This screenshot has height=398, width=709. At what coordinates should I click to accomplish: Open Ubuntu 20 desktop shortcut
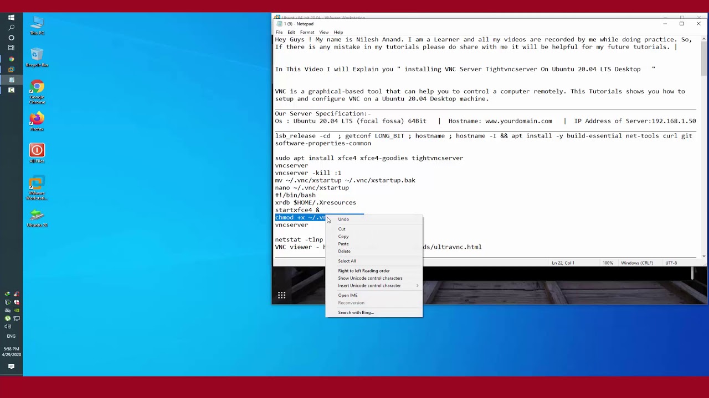pos(37,218)
